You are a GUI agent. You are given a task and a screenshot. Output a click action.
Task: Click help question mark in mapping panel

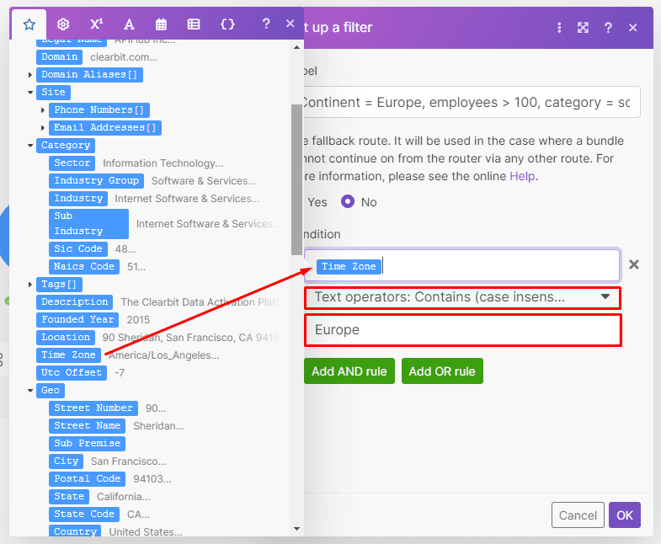coord(266,24)
